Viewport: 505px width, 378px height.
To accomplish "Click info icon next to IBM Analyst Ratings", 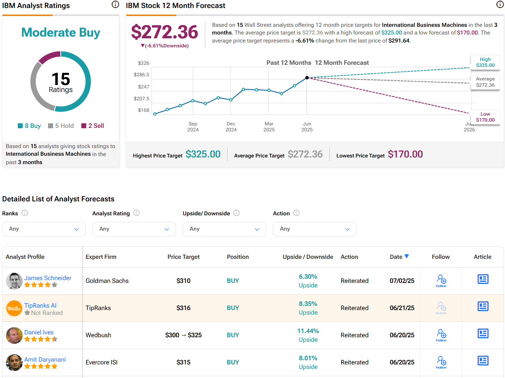I will 115,5.
